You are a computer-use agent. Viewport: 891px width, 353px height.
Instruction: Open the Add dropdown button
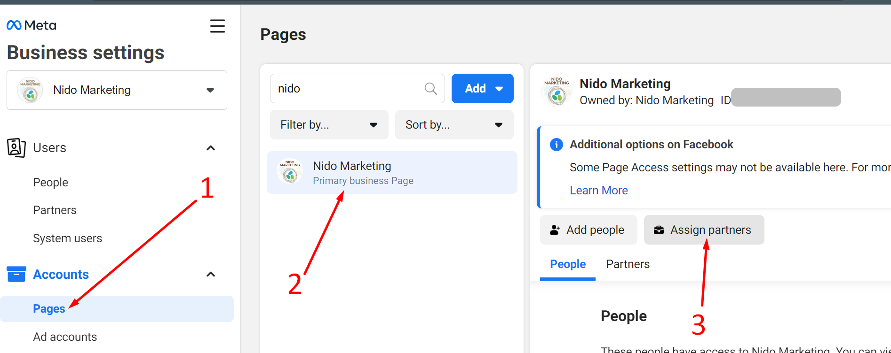(x=483, y=88)
